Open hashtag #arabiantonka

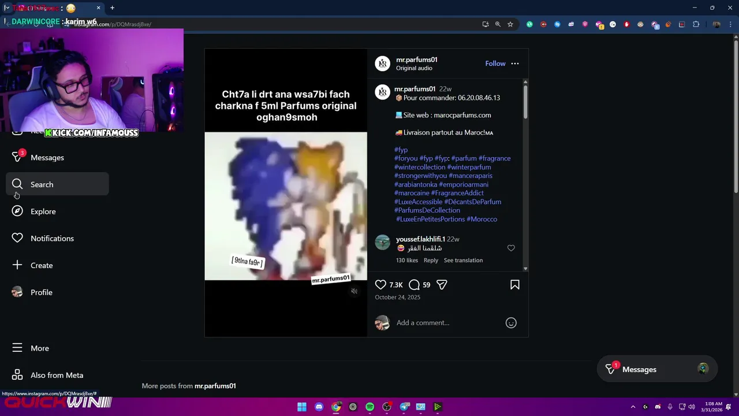tap(416, 184)
